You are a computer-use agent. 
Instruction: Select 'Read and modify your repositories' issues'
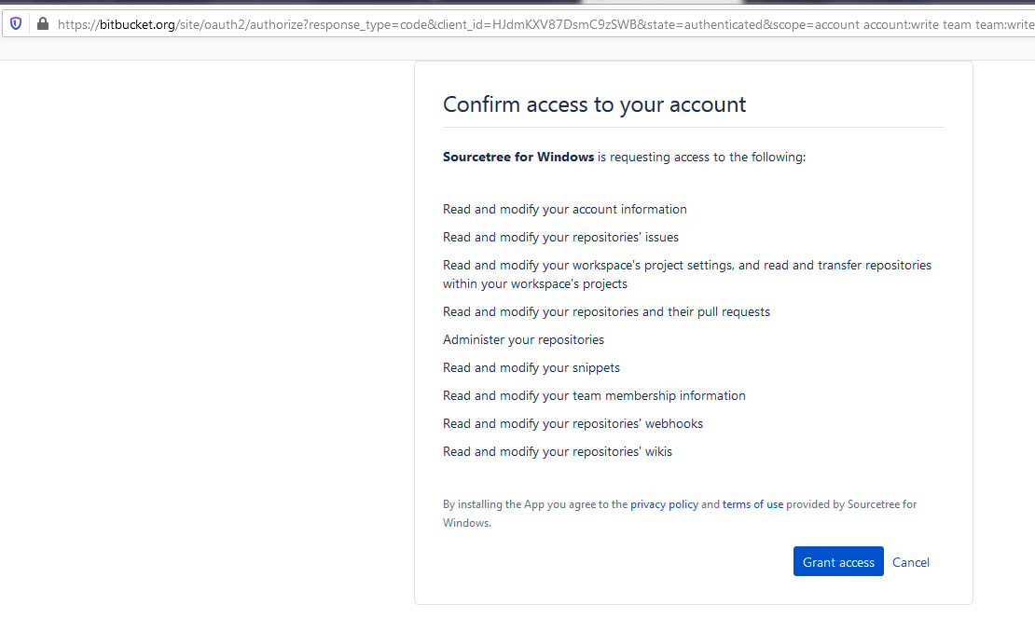point(560,237)
